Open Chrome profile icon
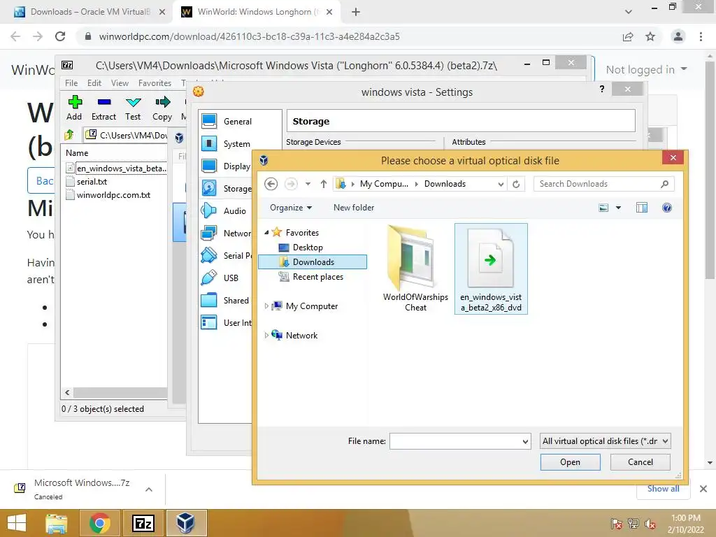The width and height of the screenshot is (716, 537). pyautogui.click(x=678, y=36)
